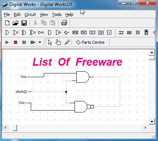Open the Tools menu
Image resolution: width=158 pixels, height=141 pixels.
[57, 14]
